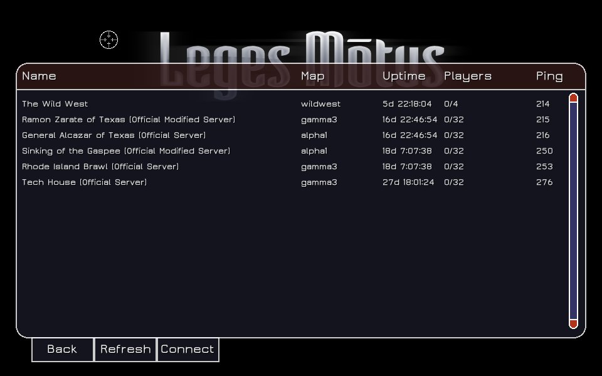Click the wildwest map cell
Viewport: 602px width, 376px height.
(x=320, y=104)
